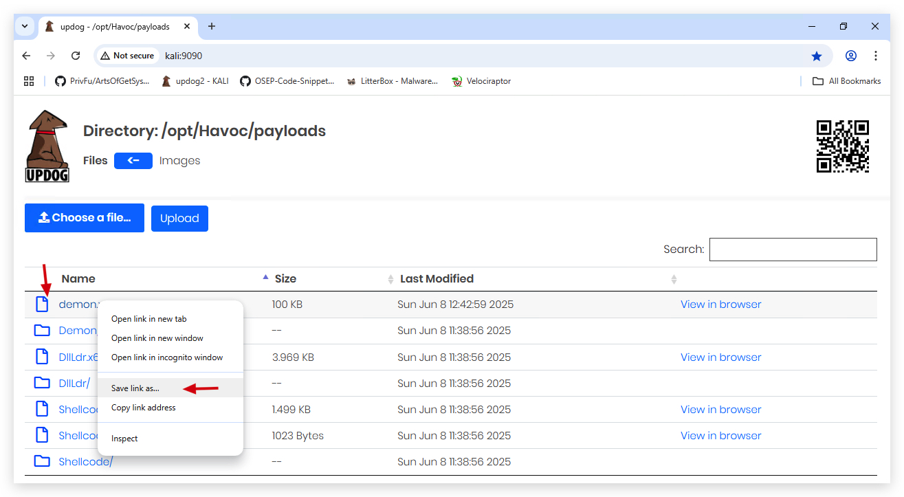Screen dimensions: 904x497
Task: Choose Save link as... menu entry
Action: [x=170, y=388]
